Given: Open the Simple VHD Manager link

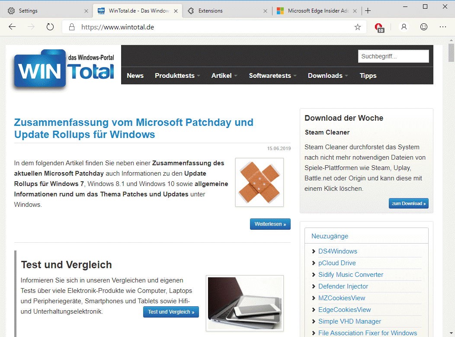Looking at the screenshot, I should coord(349,321).
